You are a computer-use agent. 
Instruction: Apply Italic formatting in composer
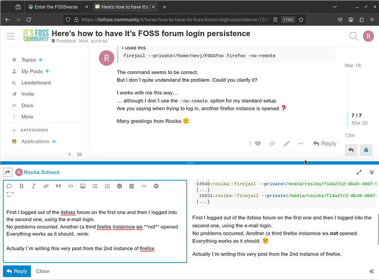(34, 186)
